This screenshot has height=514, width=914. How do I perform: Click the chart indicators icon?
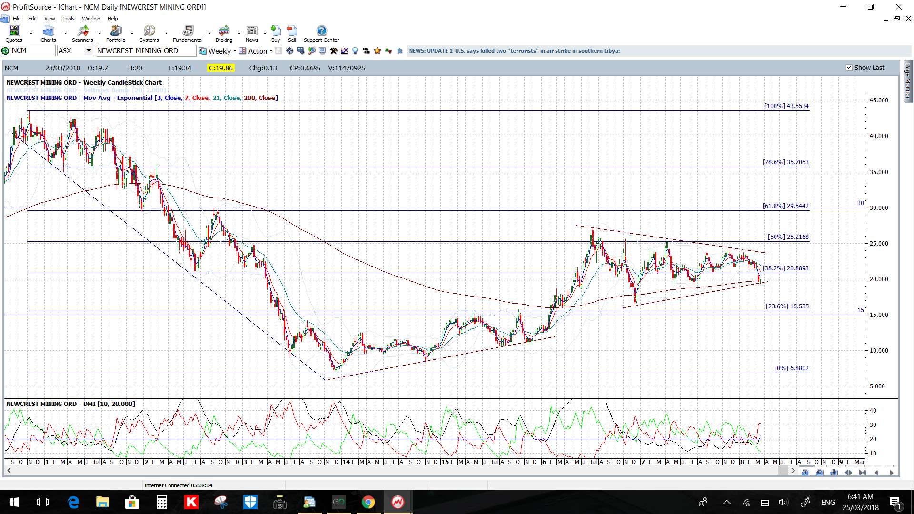[344, 51]
